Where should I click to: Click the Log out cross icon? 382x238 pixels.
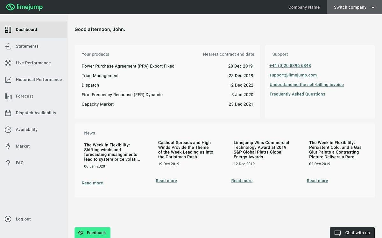[x=8, y=219]
